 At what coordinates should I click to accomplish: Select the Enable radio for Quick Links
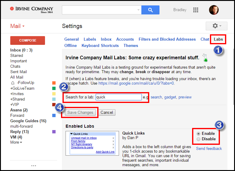coord(198,134)
